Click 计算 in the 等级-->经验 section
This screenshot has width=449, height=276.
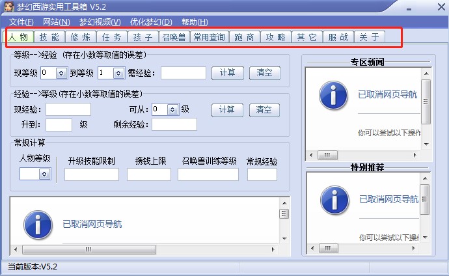(x=228, y=73)
